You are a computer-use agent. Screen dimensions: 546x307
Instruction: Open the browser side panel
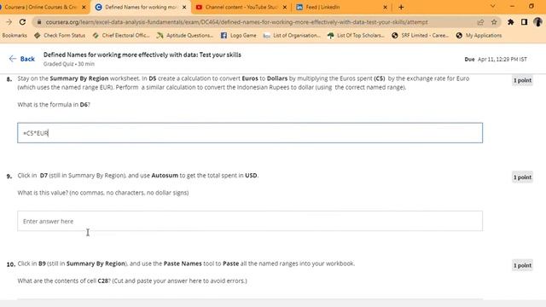[x=524, y=22]
